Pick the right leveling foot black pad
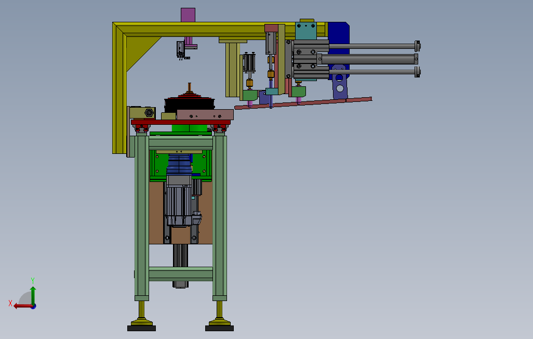 click(219, 328)
